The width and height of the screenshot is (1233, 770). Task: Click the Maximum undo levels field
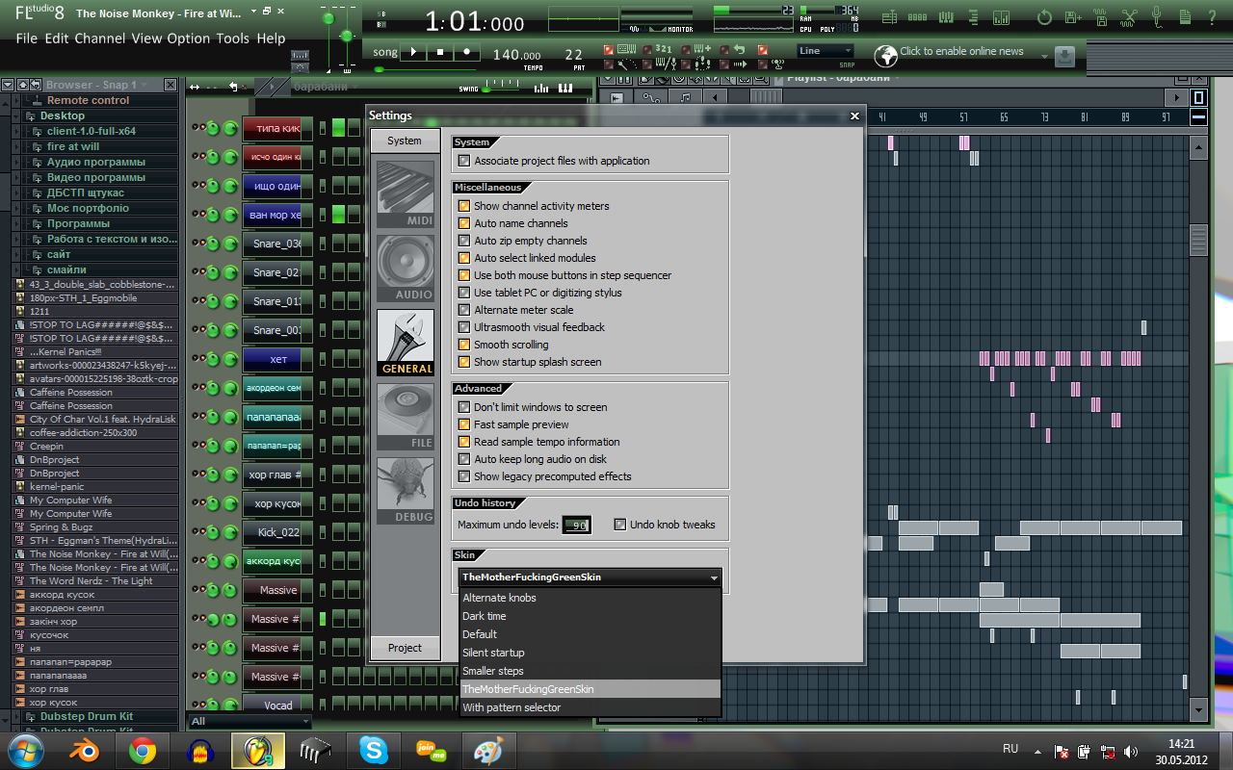click(x=576, y=526)
